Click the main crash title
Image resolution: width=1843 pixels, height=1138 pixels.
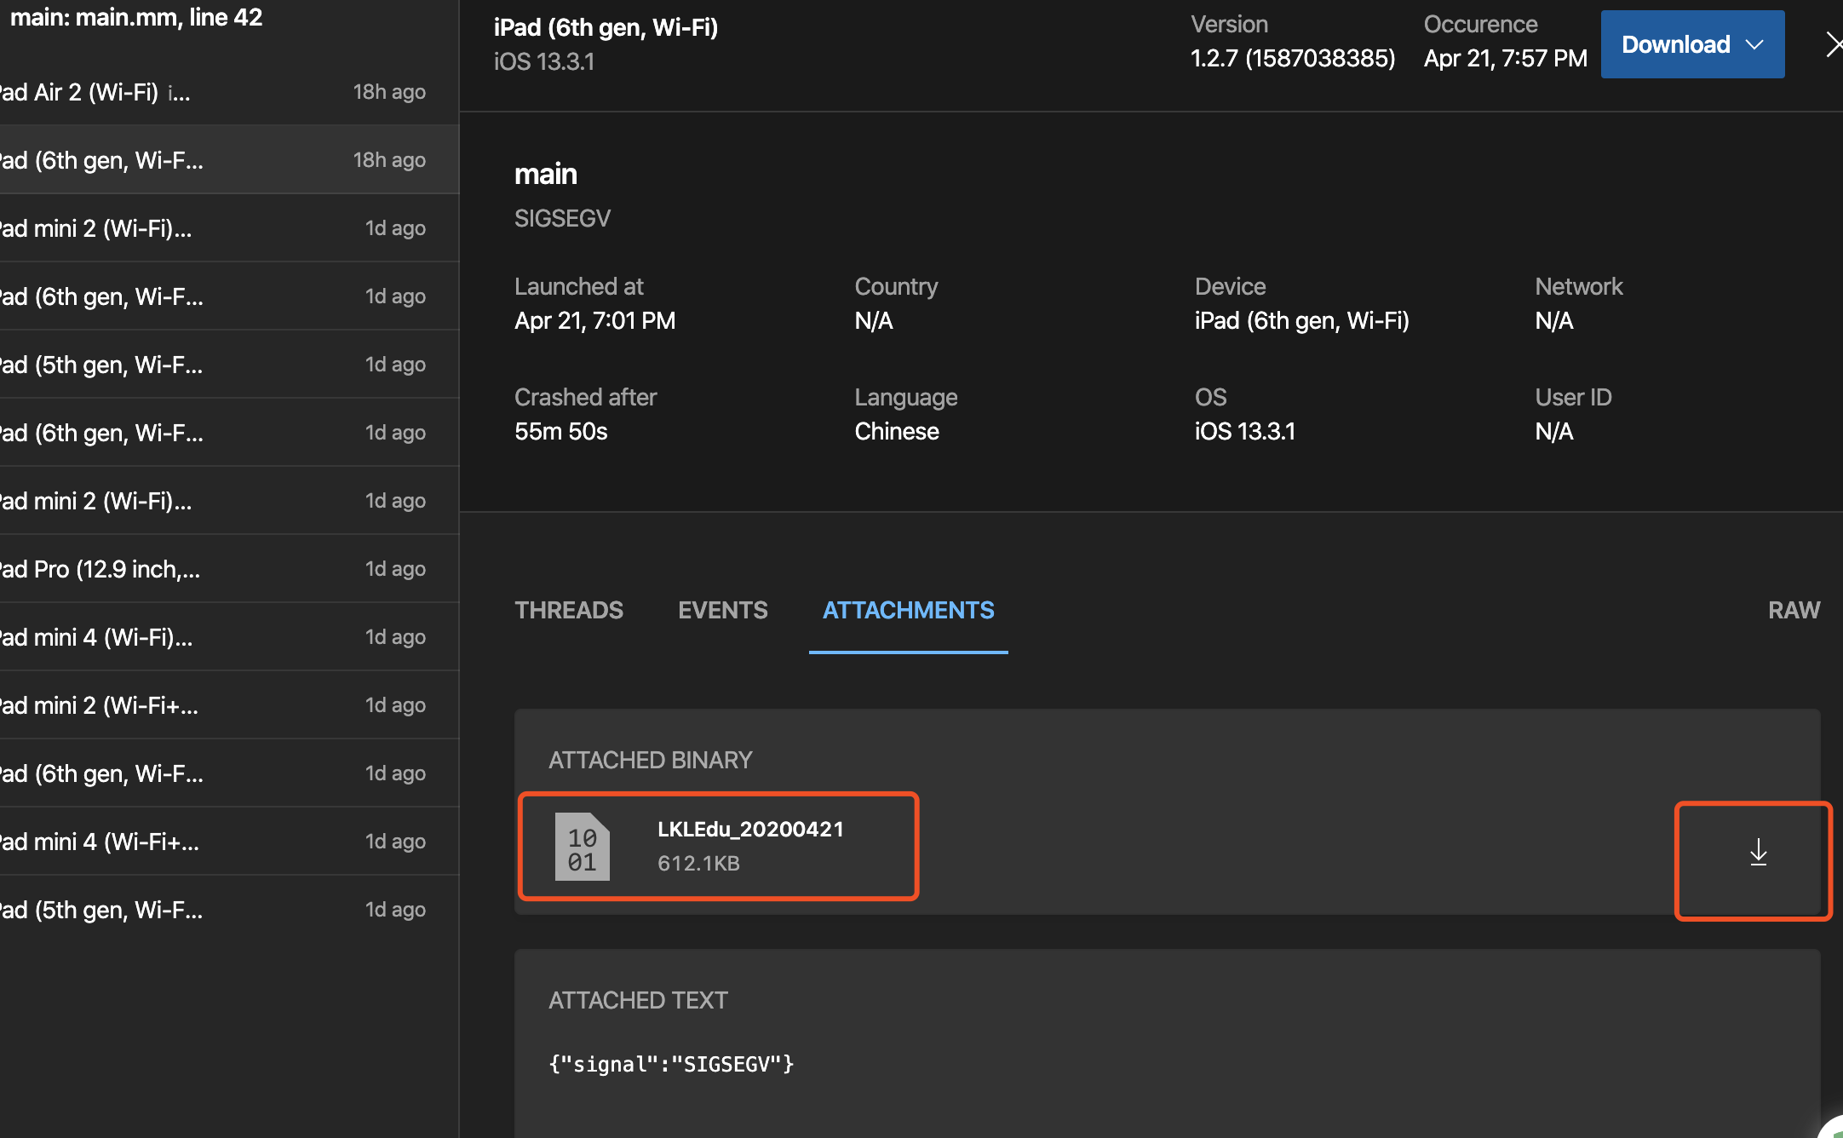pos(546,175)
